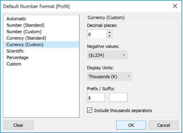Screen dimensions: 183x133
Task: Close the Default Number Format dialog
Action: 175,6
